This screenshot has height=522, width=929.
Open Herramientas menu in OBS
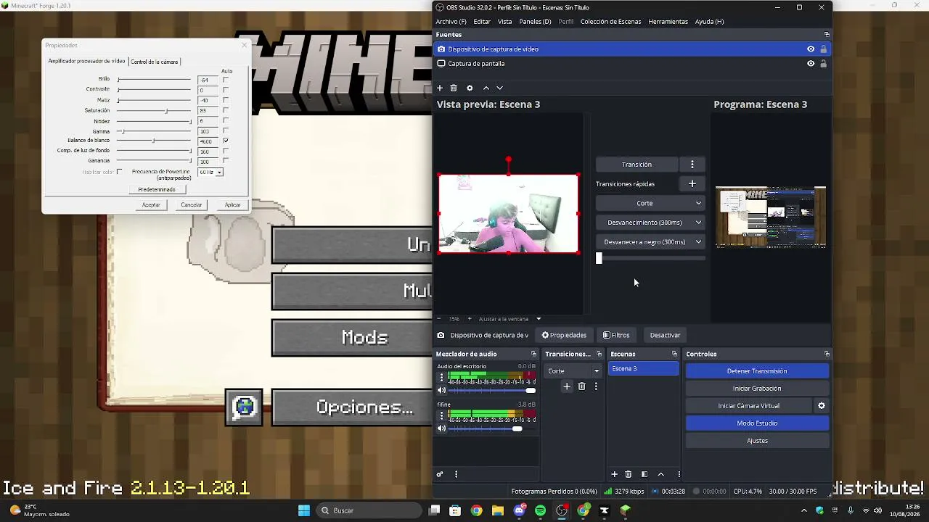coord(668,22)
